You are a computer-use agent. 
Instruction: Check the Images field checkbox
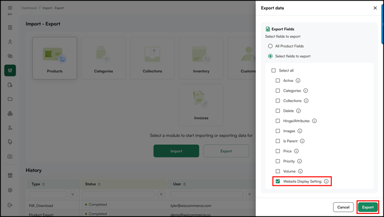278,131
